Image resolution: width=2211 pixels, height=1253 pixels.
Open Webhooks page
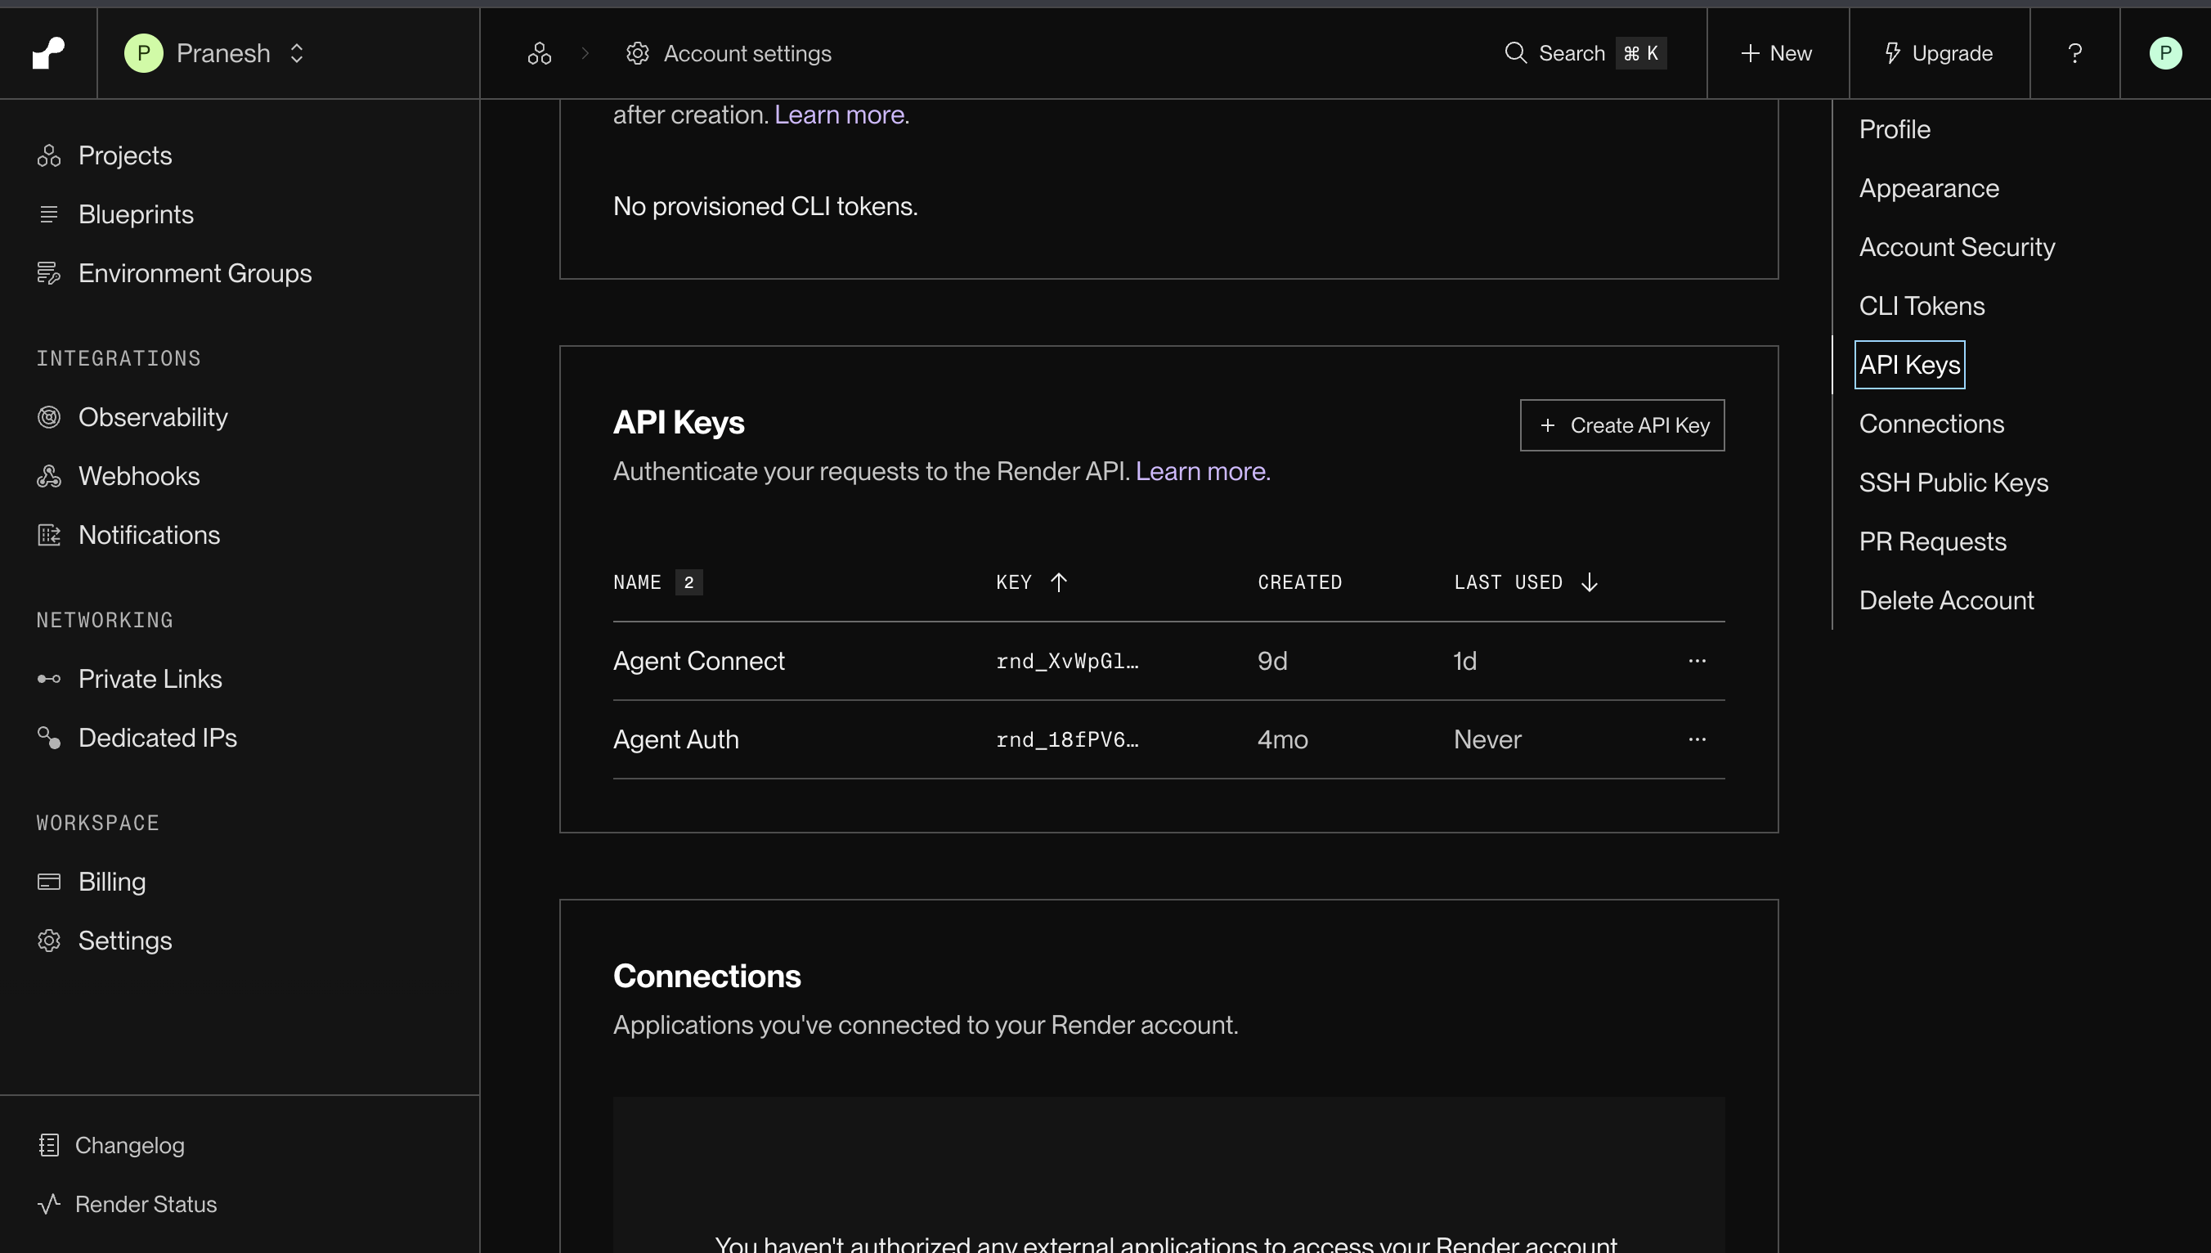119,476
